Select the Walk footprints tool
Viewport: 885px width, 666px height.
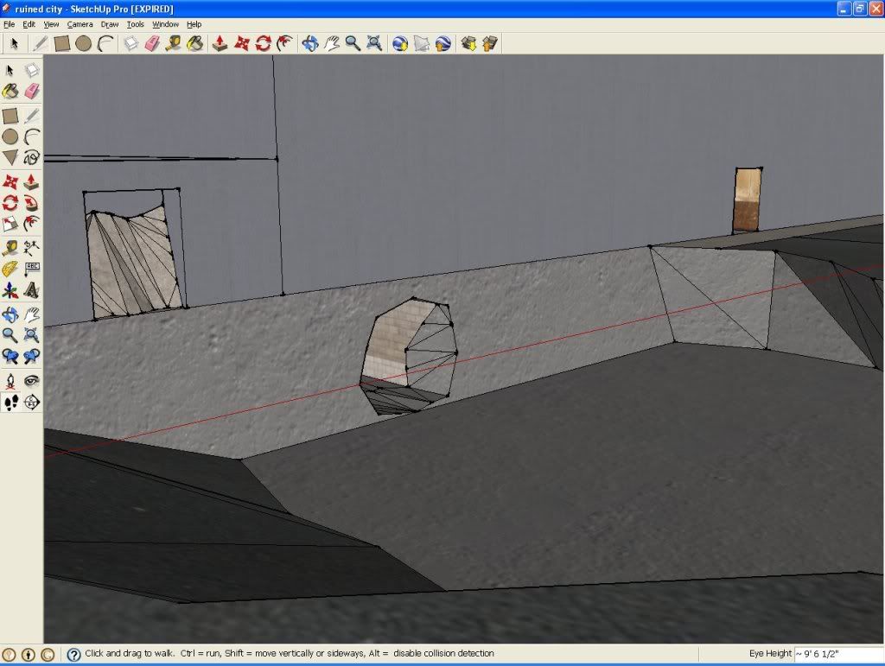tap(10, 402)
